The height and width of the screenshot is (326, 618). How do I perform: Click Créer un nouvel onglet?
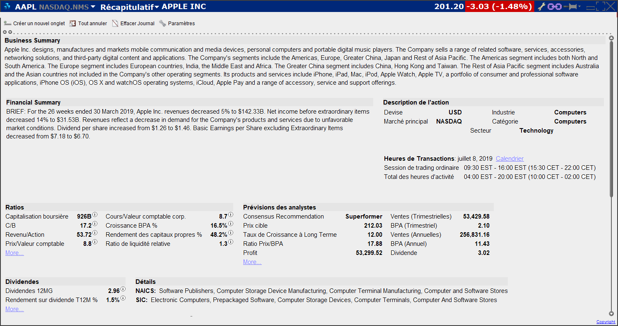click(x=34, y=24)
